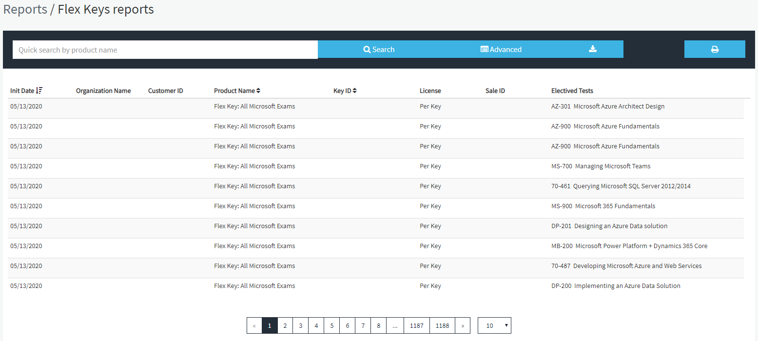
Task: Sort by the Product Name column
Action: pyautogui.click(x=237, y=90)
